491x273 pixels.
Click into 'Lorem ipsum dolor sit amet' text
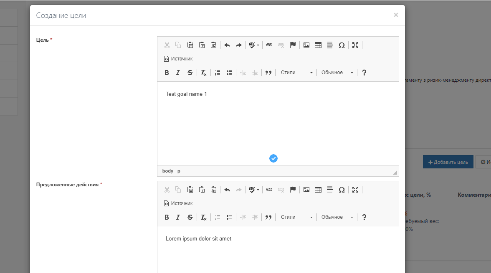point(199,239)
